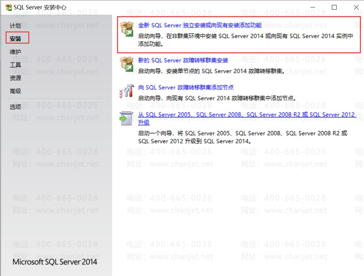Image resolution: width=364 pixels, height=276 pixels.
Task: Click the Microsoft SQL Server 2014 logo
Action: [x=55, y=262]
